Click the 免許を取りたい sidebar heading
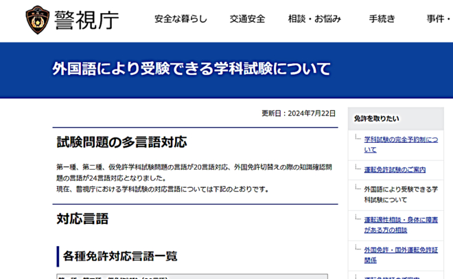Screen dimensions: 453x279 tap(376, 119)
